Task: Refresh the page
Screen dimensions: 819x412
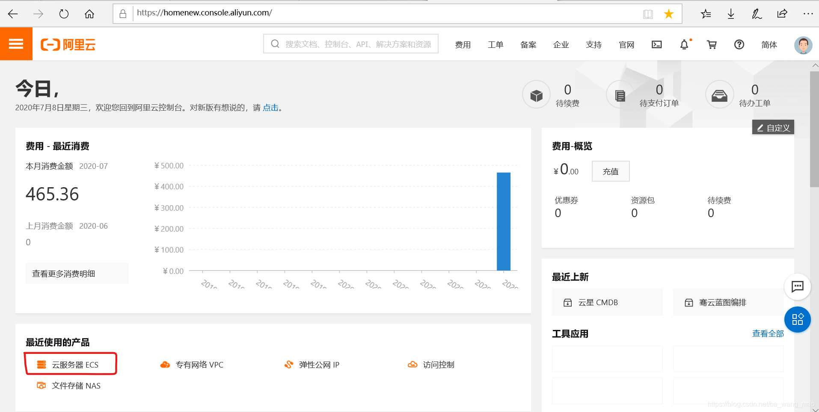Action: pos(64,14)
